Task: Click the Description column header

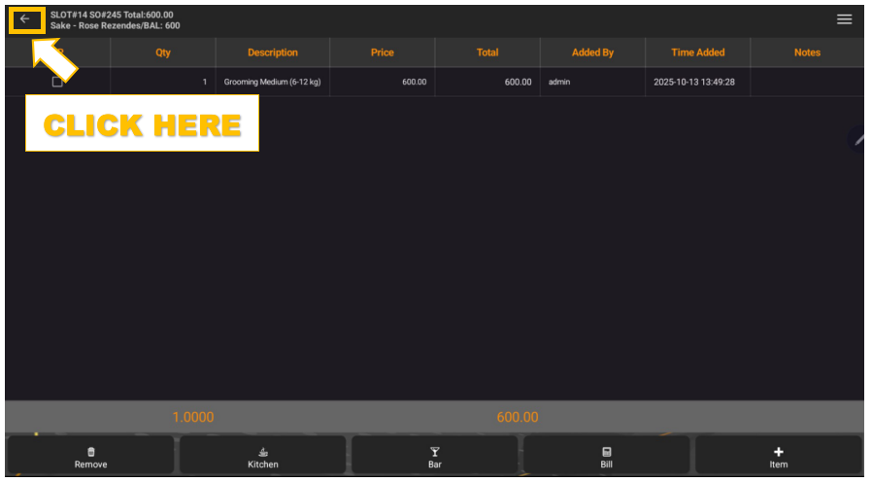Action: pos(273,52)
